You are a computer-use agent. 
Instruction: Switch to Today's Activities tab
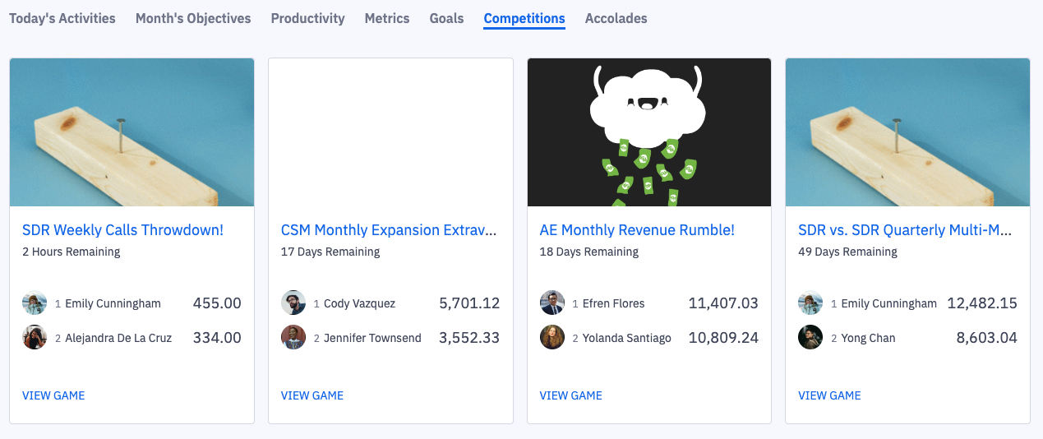click(62, 18)
